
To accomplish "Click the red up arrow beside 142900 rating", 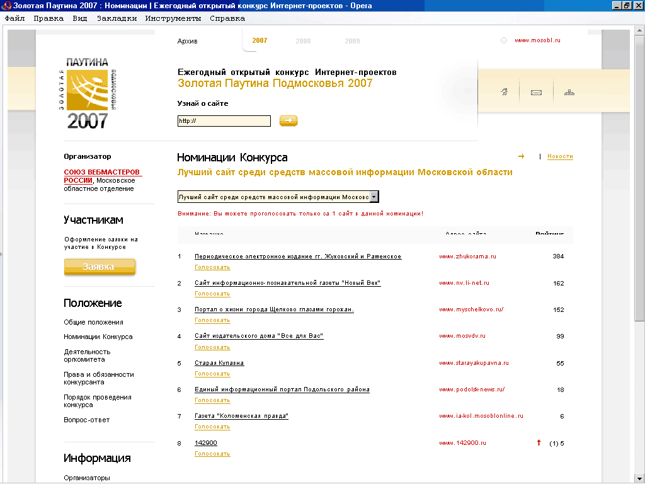I will click(x=539, y=442).
